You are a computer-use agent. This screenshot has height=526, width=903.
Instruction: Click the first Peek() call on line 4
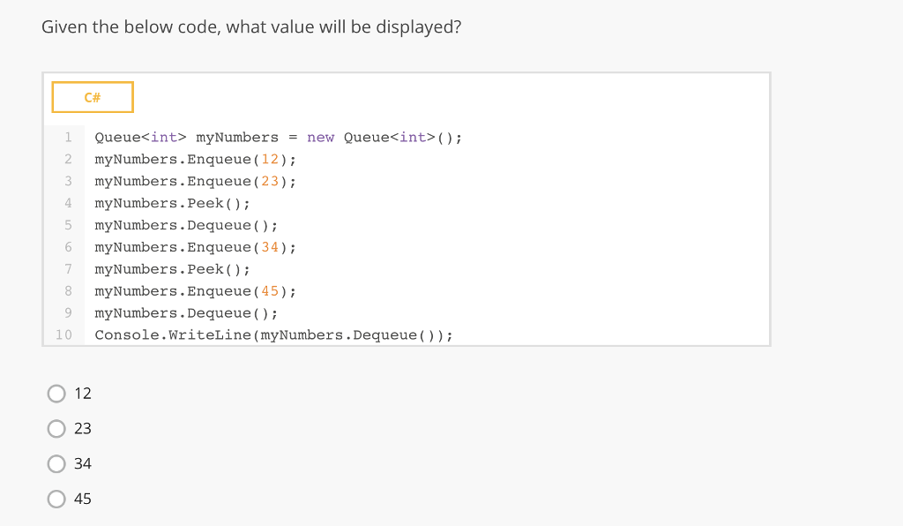172,204
